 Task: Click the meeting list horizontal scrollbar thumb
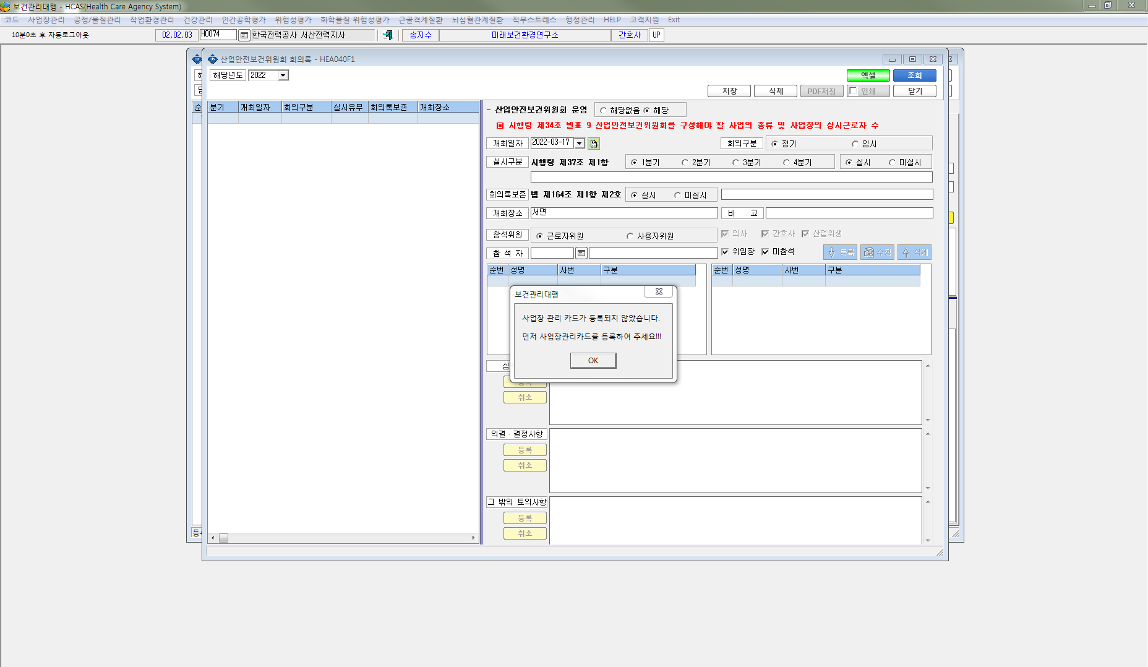(x=224, y=538)
